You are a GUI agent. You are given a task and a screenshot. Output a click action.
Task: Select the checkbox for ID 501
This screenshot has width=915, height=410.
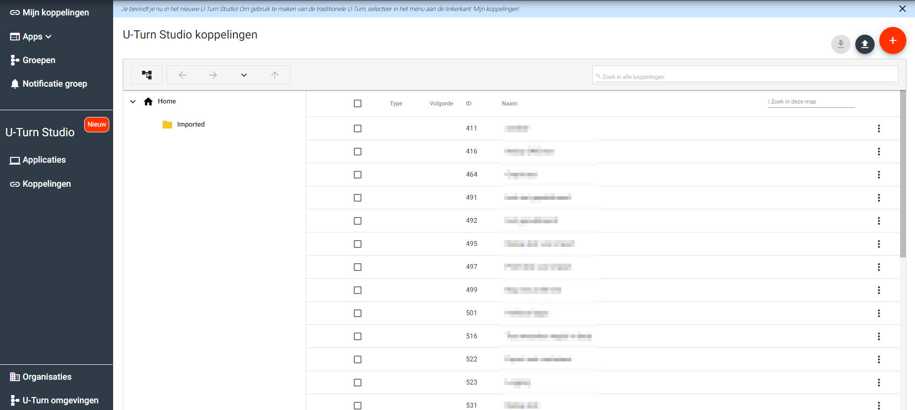pyautogui.click(x=358, y=313)
